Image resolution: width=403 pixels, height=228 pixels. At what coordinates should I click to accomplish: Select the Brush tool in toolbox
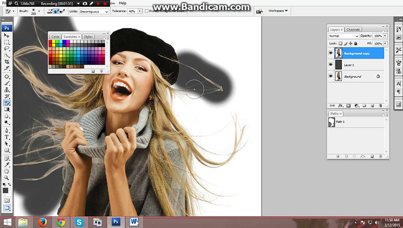7,83
